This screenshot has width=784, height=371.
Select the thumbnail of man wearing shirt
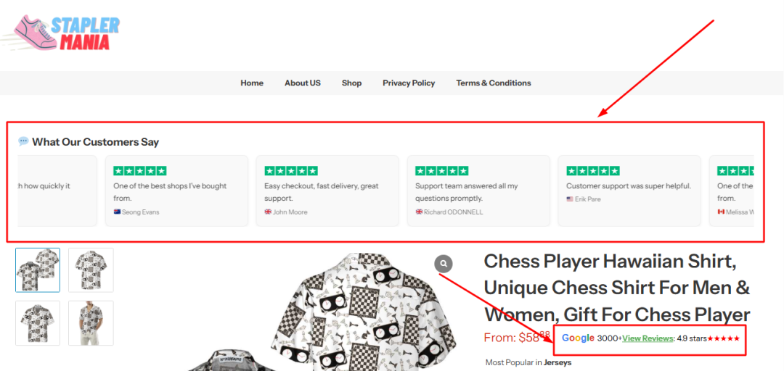point(91,322)
